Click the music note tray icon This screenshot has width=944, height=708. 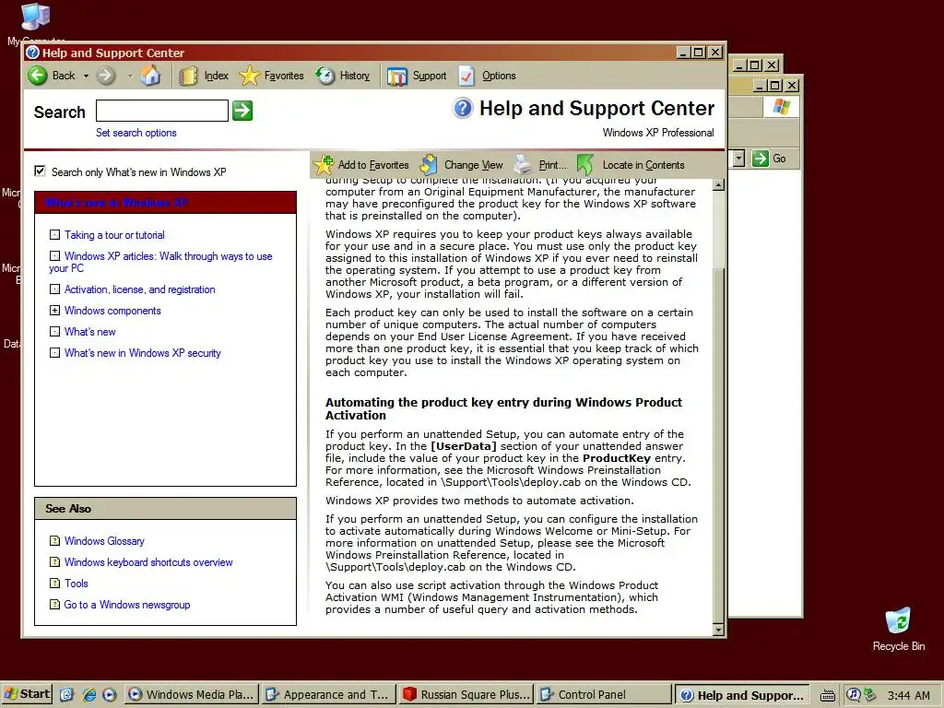pyautogui.click(x=853, y=695)
